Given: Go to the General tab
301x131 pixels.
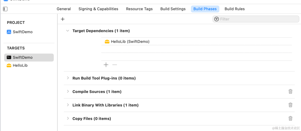Looking at the screenshot, I should (64, 9).
